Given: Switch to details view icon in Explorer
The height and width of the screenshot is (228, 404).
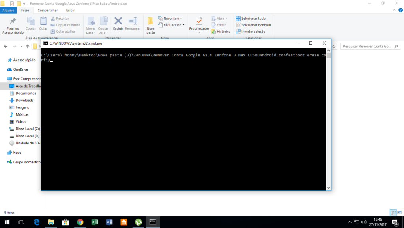Looking at the screenshot, I should click(393, 213).
